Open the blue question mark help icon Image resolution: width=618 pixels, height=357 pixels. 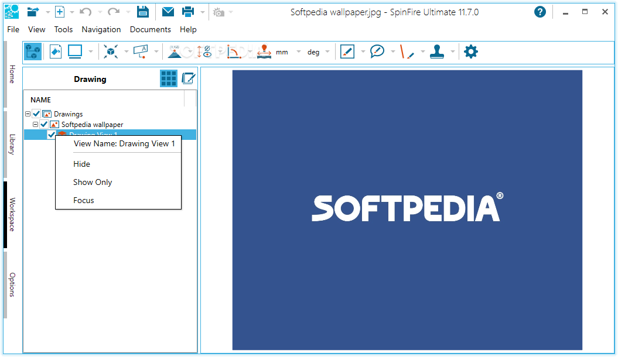(x=540, y=12)
